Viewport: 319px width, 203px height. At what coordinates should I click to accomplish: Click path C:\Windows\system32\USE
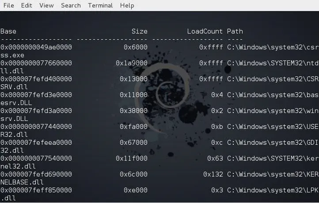273,127
